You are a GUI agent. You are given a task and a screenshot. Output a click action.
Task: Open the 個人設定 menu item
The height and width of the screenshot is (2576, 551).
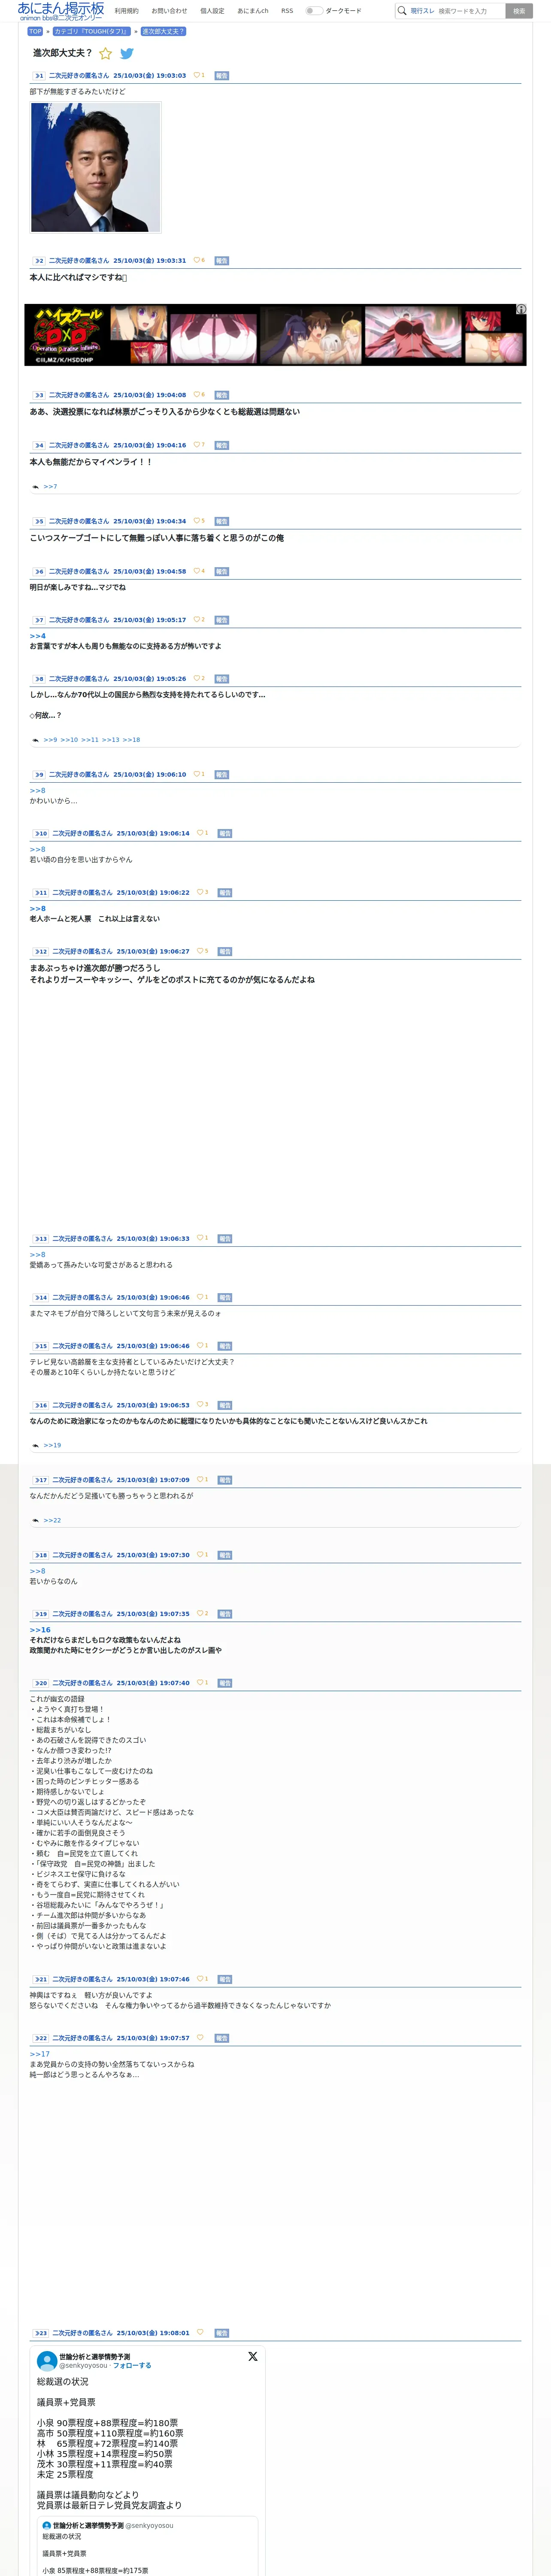point(212,11)
